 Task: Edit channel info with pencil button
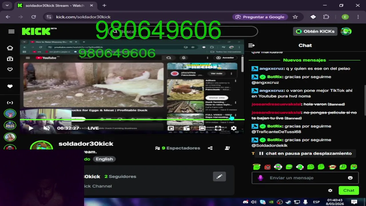tap(219, 177)
